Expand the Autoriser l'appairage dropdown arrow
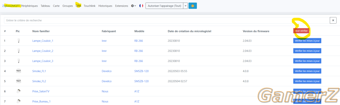340x105 pixels. [185, 6]
